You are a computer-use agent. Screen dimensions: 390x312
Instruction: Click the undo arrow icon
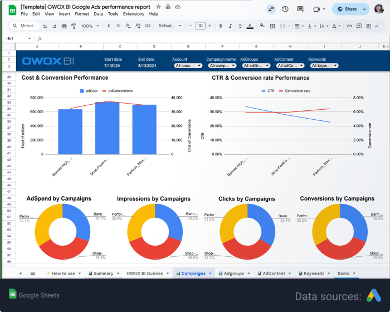pyautogui.click(x=45, y=26)
